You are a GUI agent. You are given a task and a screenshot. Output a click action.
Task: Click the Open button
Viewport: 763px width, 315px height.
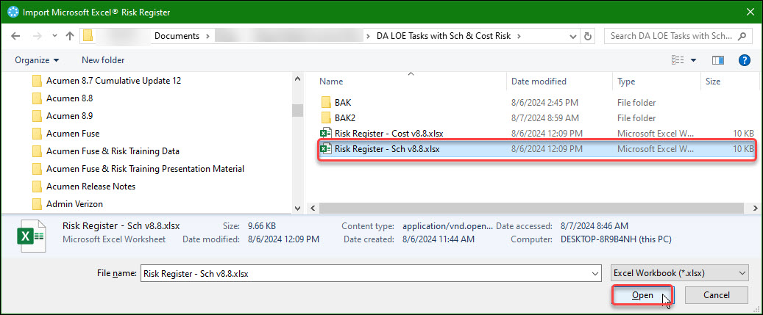pos(642,295)
